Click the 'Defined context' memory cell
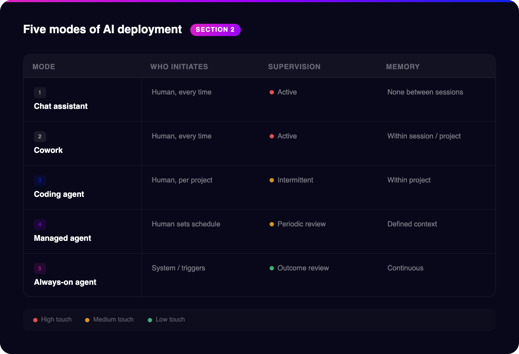This screenshot has width=519, height=354. pyautogui.click(x=412, y=224)
